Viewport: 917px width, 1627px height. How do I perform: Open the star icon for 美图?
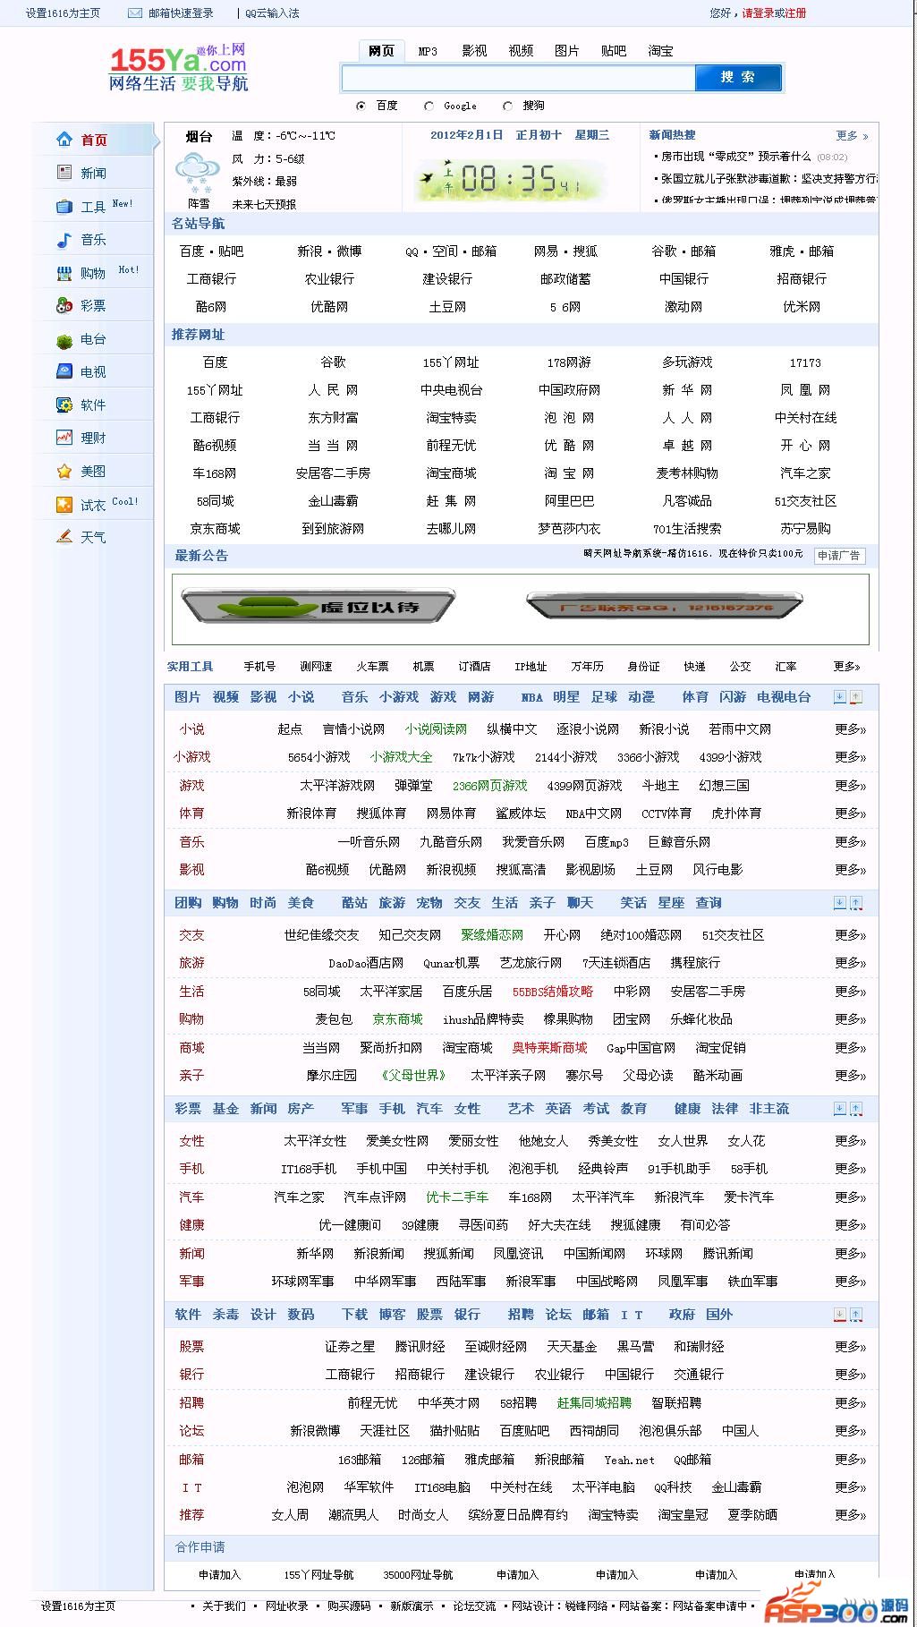pyautogui.click(x=64, y=471)
